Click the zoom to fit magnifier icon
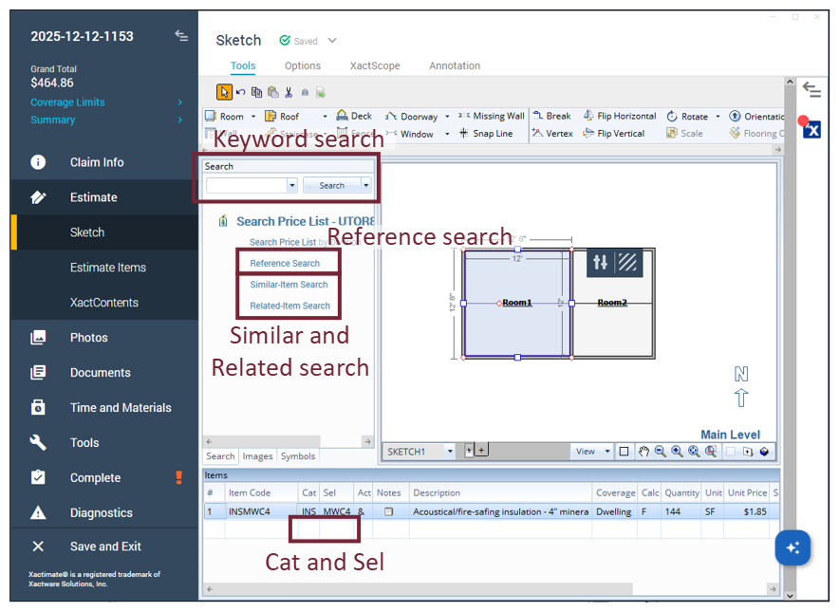839x612 pixels. click(694, 452)
